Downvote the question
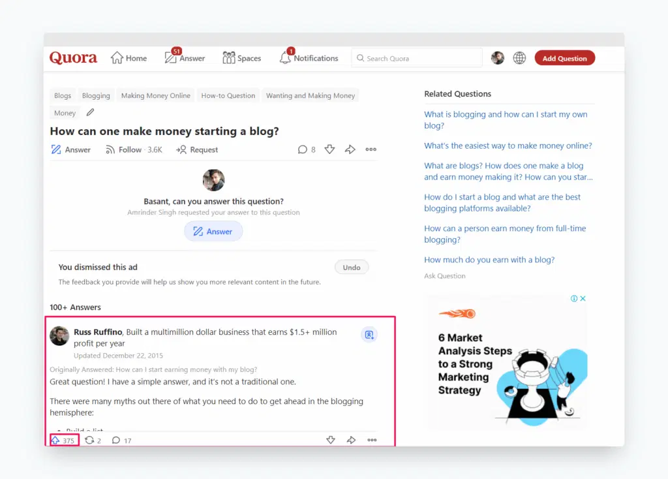Image resolution: width=668 pixels, height=479 pixels. pyautogui.click(x=329, y=149)
